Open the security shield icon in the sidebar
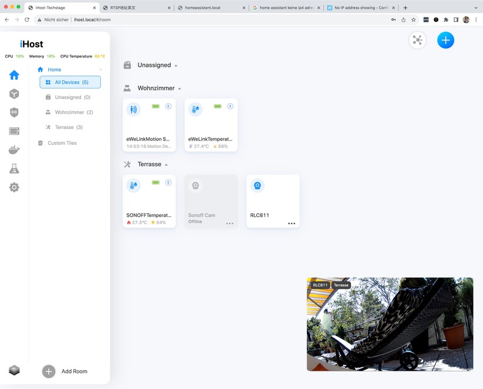This screenshot has height=389, width=483. (x=14, y=112)
